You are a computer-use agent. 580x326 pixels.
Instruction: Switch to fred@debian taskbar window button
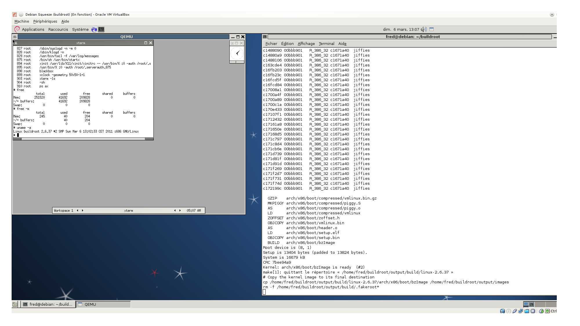(x=48, y=304)
